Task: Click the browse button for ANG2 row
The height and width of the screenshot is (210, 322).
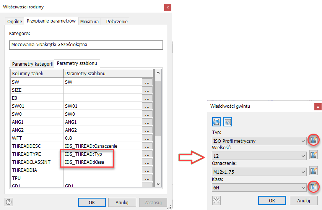Action: click(147, 130)
